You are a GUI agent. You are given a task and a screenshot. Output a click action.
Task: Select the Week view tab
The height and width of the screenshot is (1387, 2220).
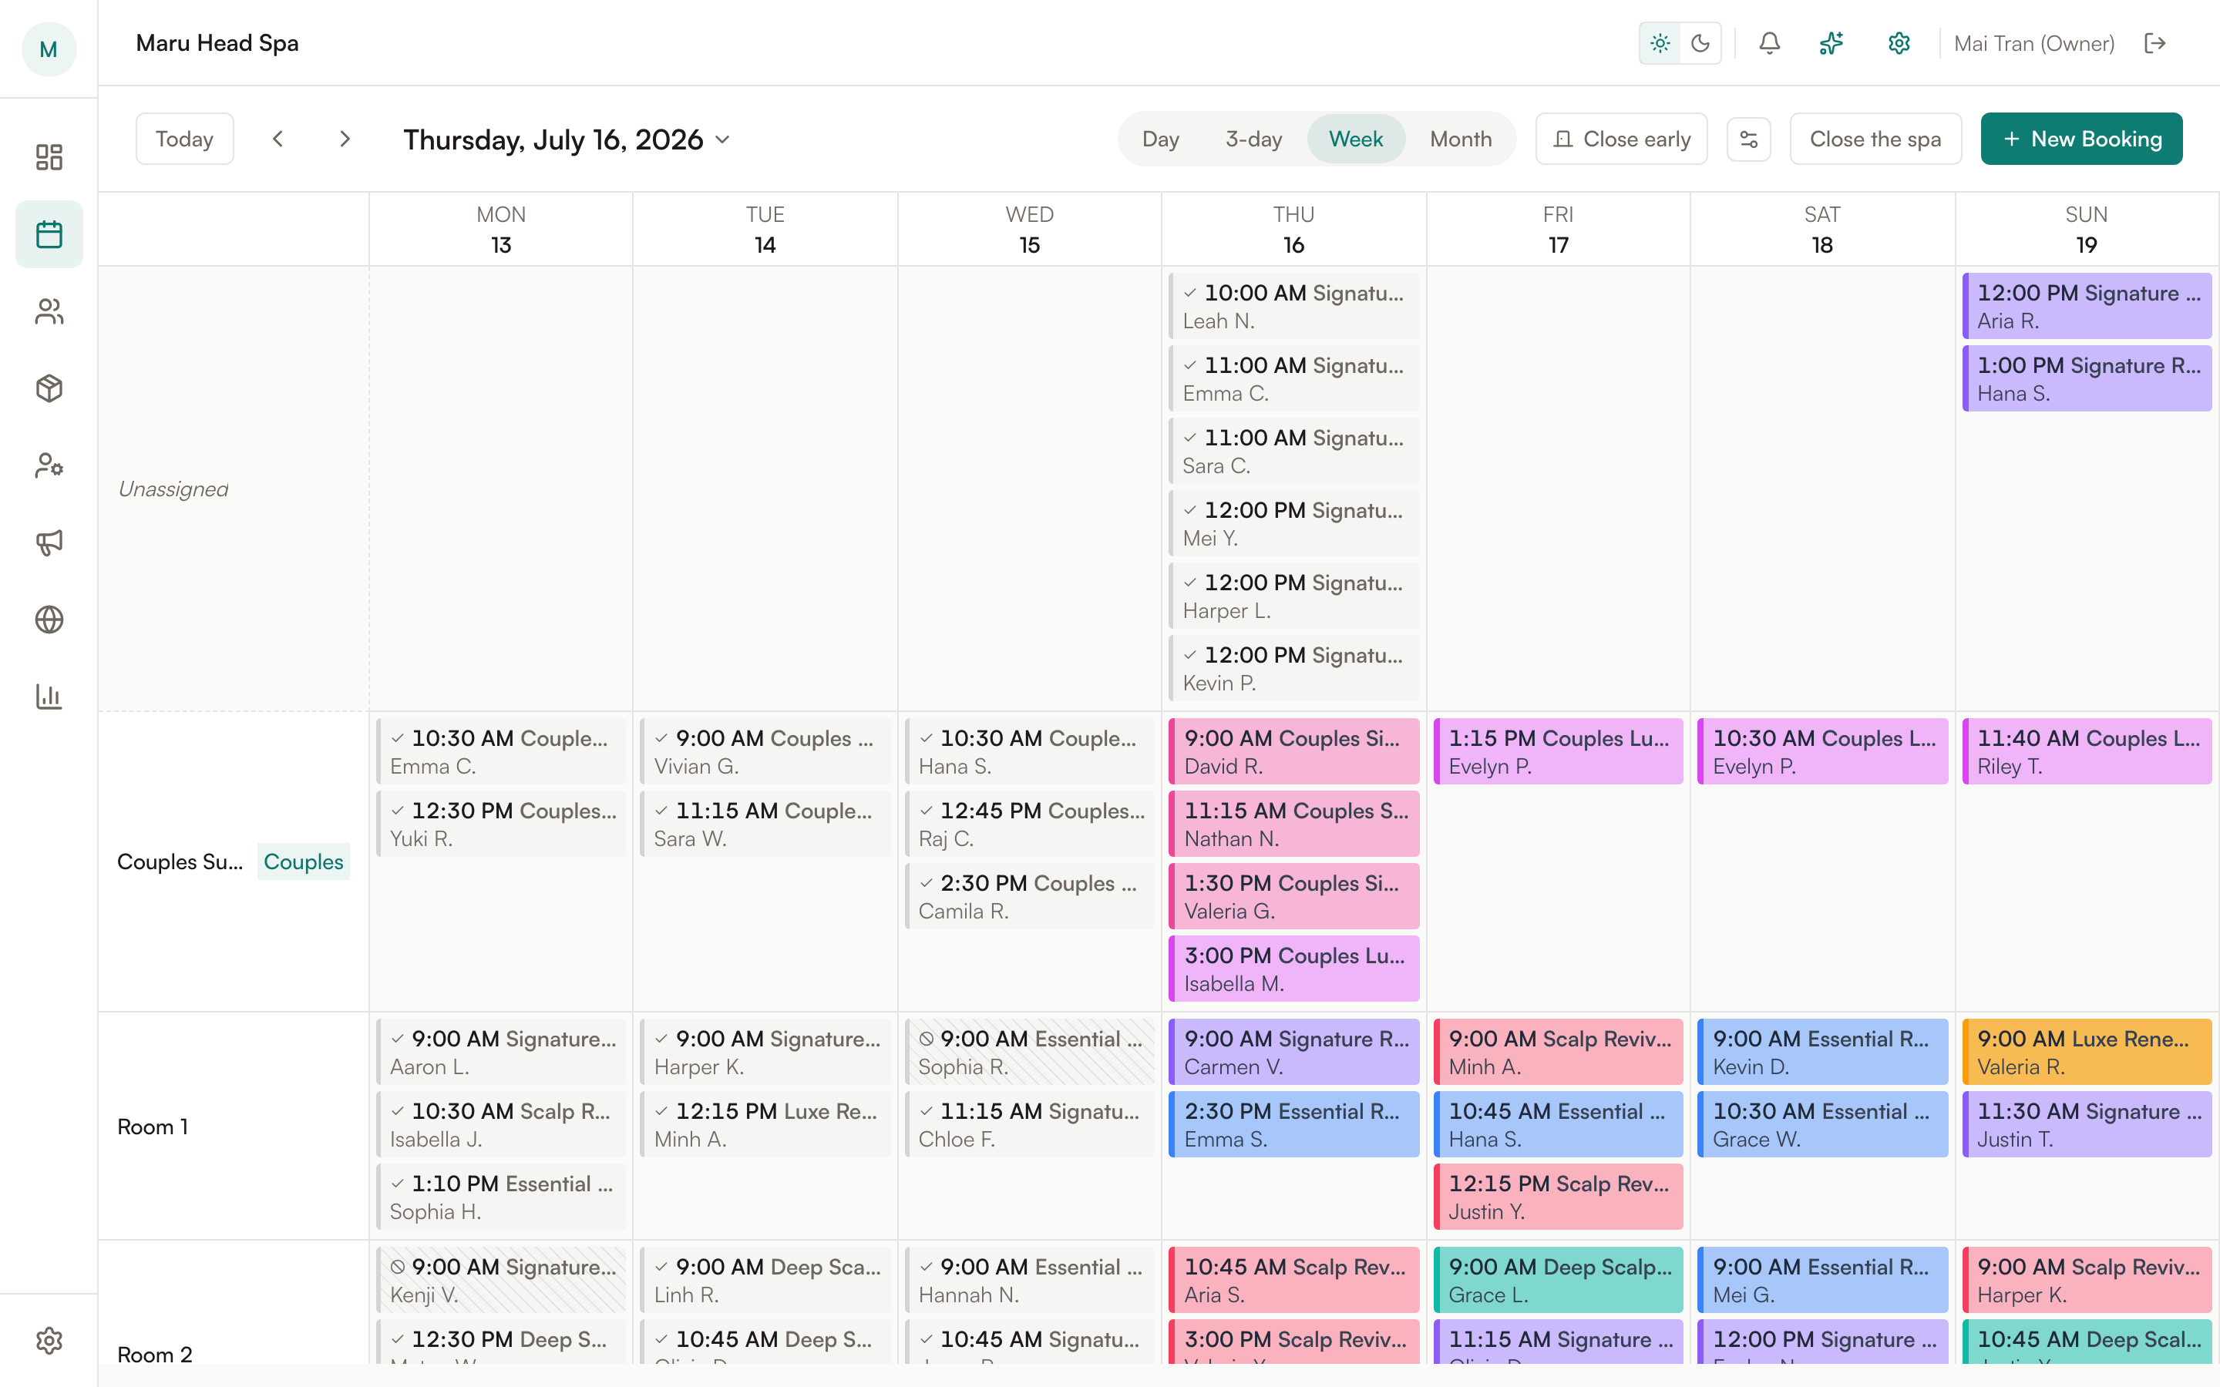1356,139
